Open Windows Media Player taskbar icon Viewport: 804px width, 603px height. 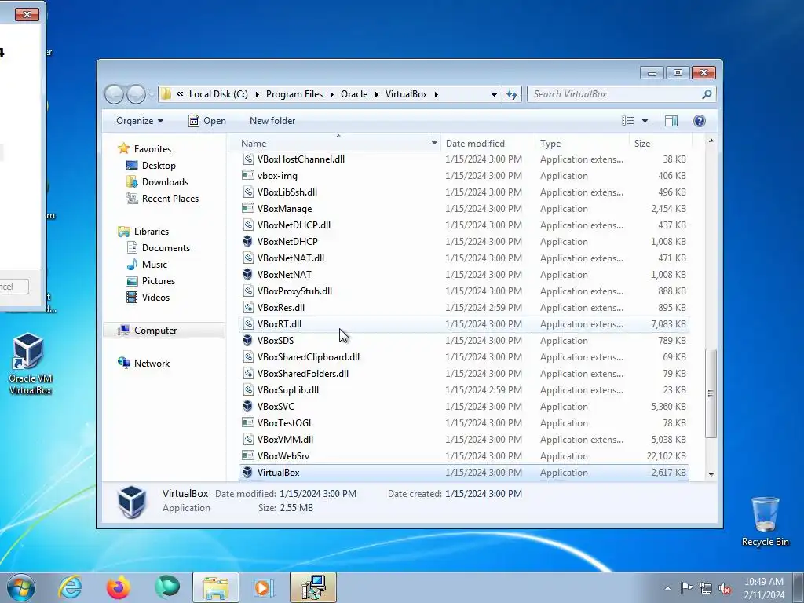point(263,587)
